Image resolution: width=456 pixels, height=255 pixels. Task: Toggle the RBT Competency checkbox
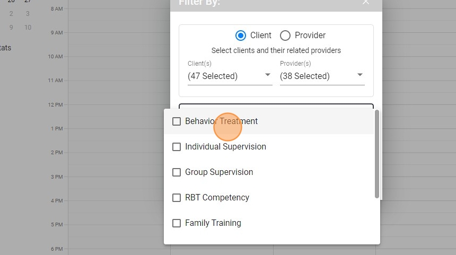177,198
